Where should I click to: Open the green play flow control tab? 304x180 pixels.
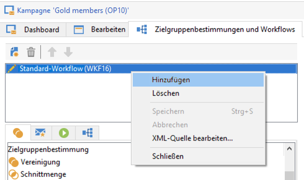click(64, 133)
